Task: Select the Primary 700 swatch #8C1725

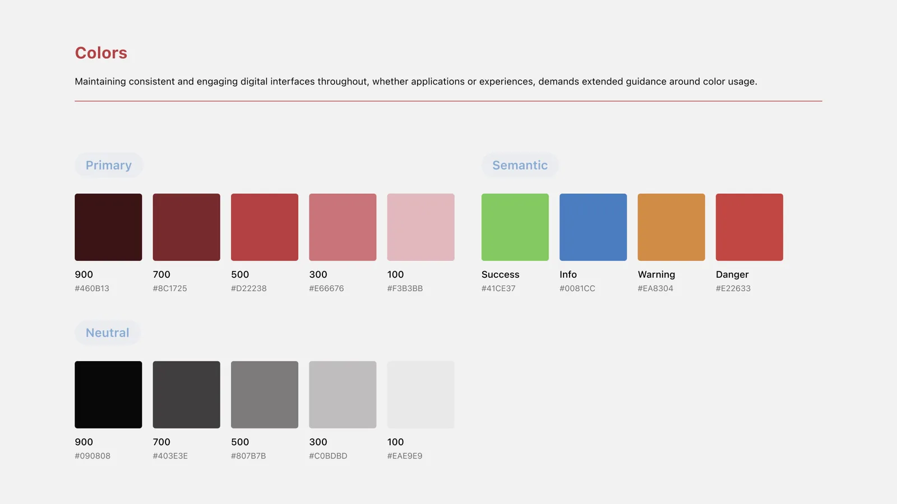Action: tap(187, 227)
